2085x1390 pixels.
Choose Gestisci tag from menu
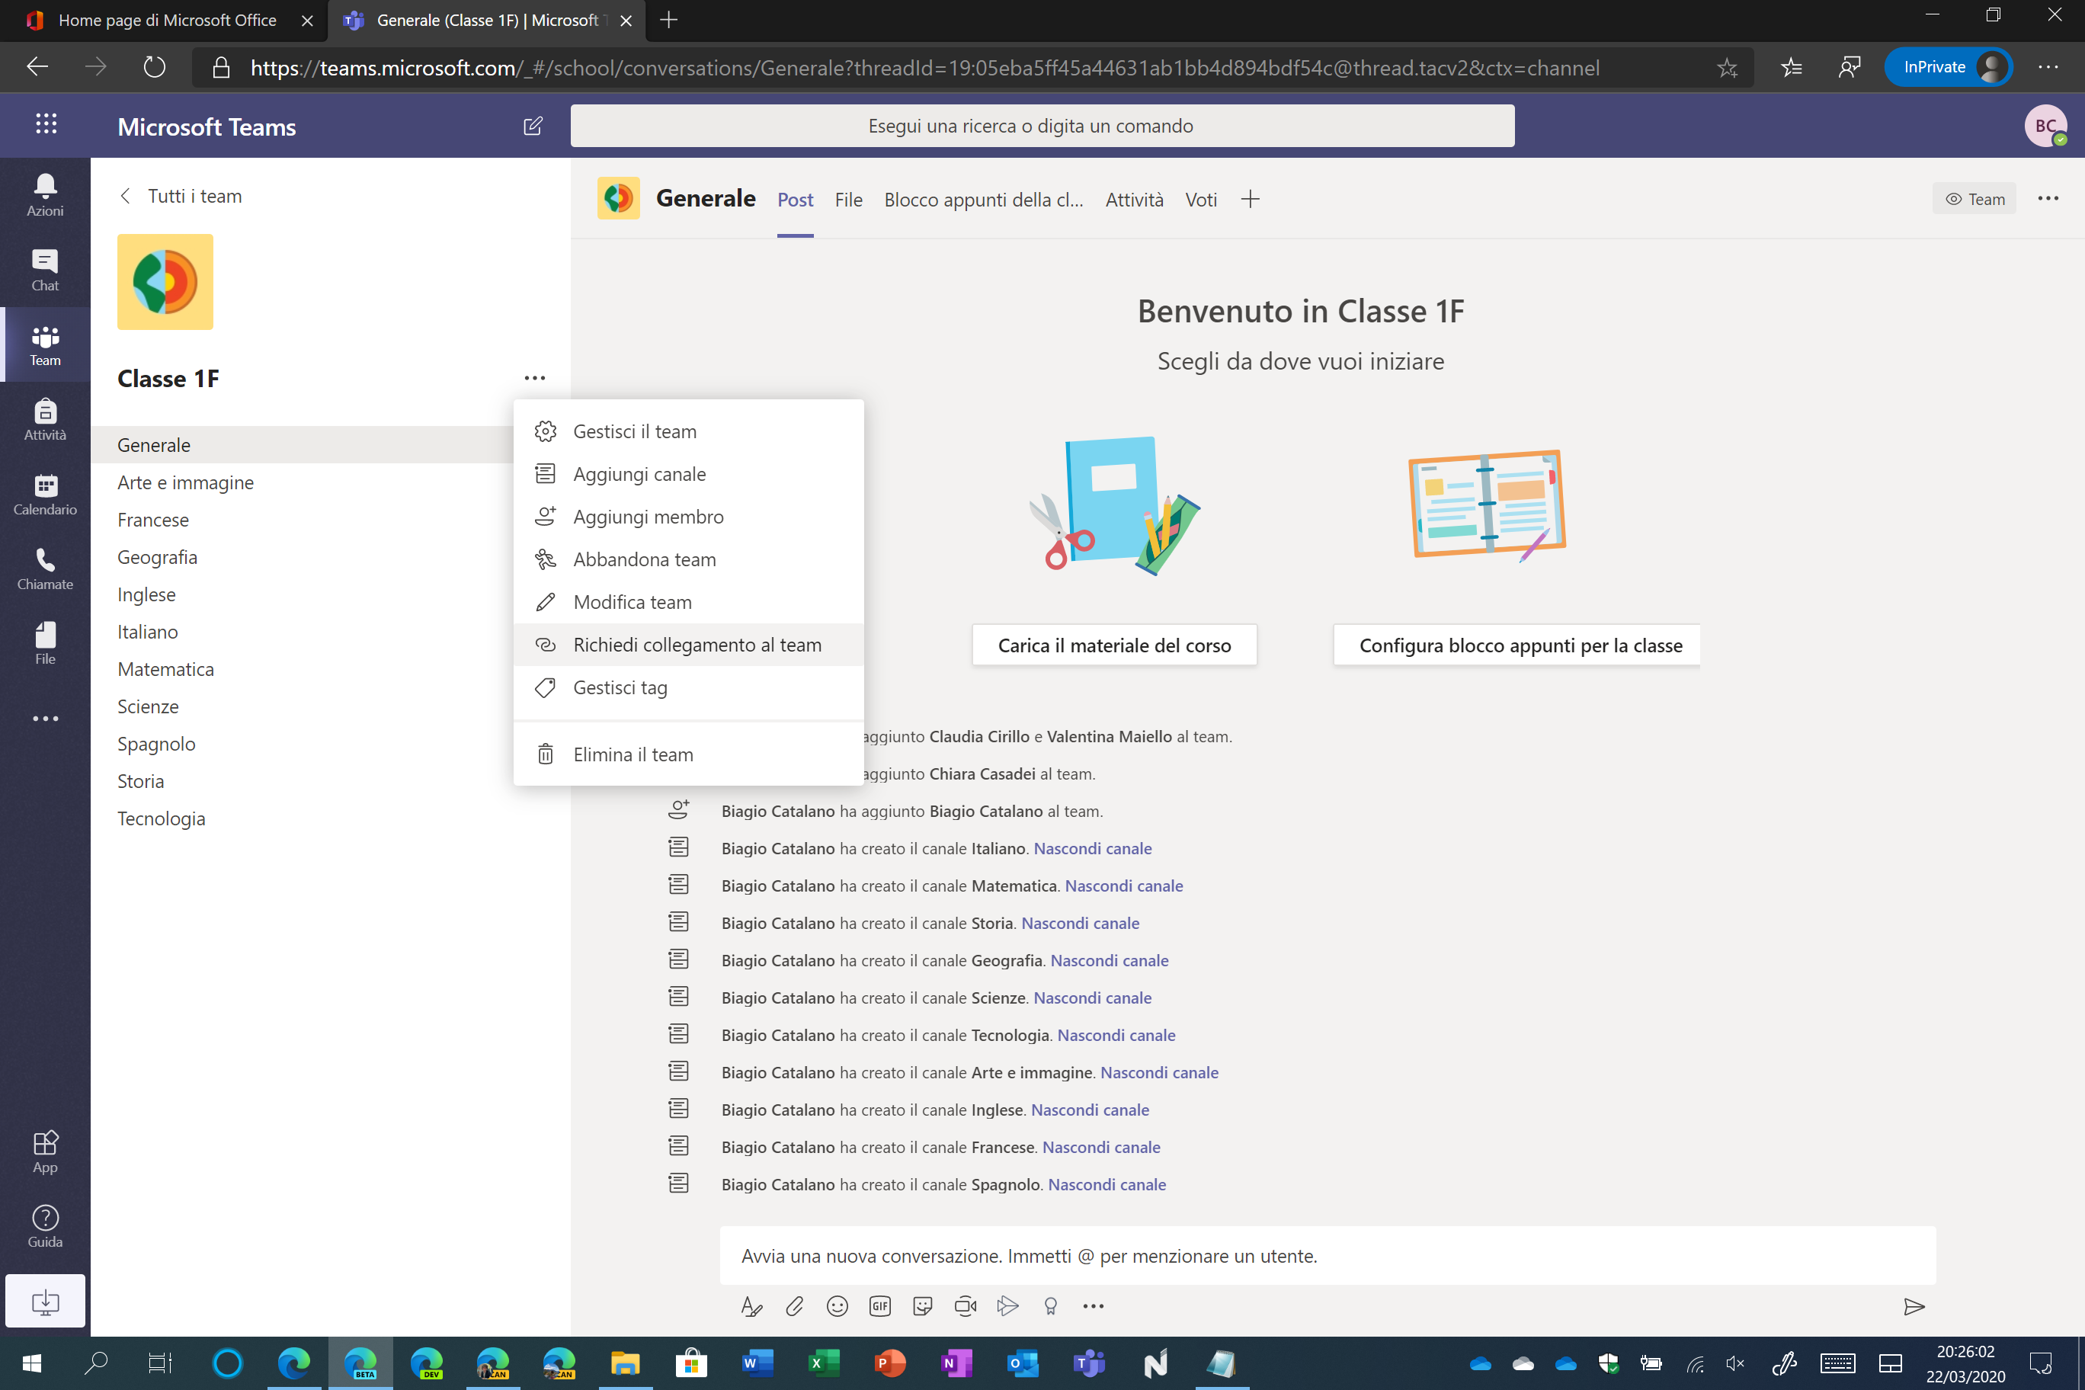688,687
